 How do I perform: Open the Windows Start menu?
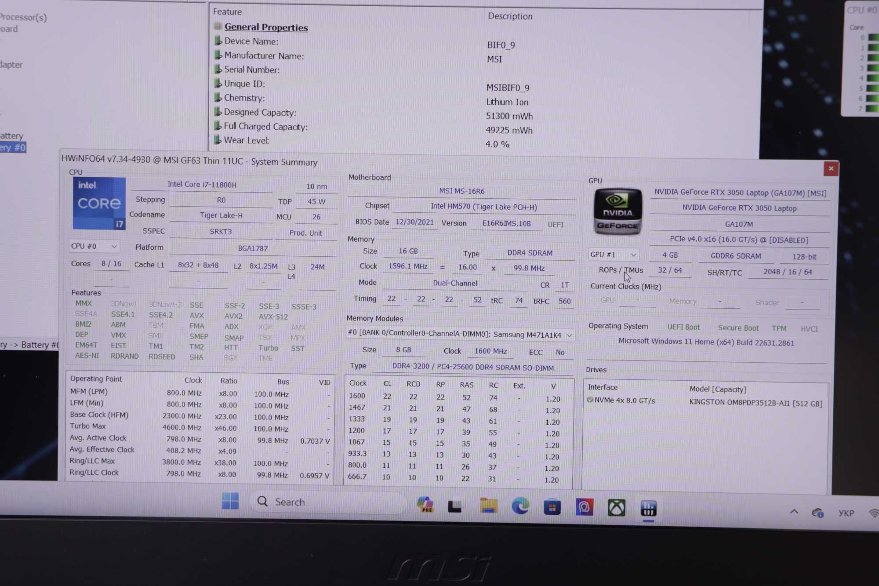[230, 501]
